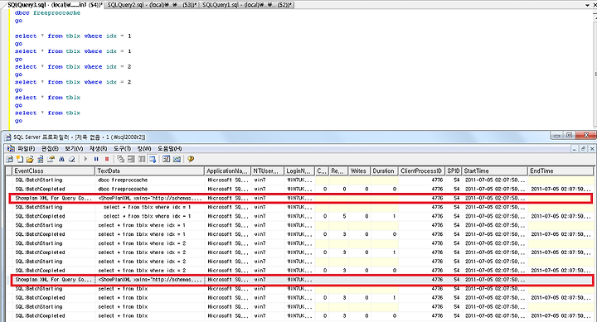Click the Profiler icon in the title bar

pos(7,137)
